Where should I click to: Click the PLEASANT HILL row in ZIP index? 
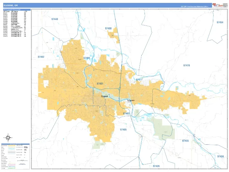(x=15, y=31)
